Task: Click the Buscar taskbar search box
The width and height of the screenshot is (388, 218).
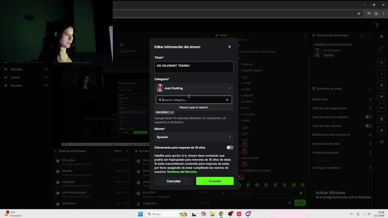Action: [167, 214]
